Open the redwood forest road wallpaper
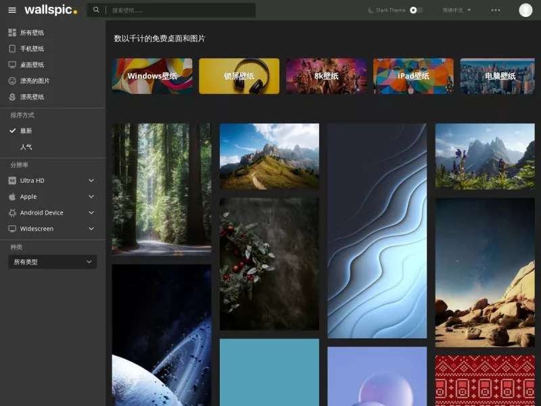 pyautogui.click(x=162, y=189)
